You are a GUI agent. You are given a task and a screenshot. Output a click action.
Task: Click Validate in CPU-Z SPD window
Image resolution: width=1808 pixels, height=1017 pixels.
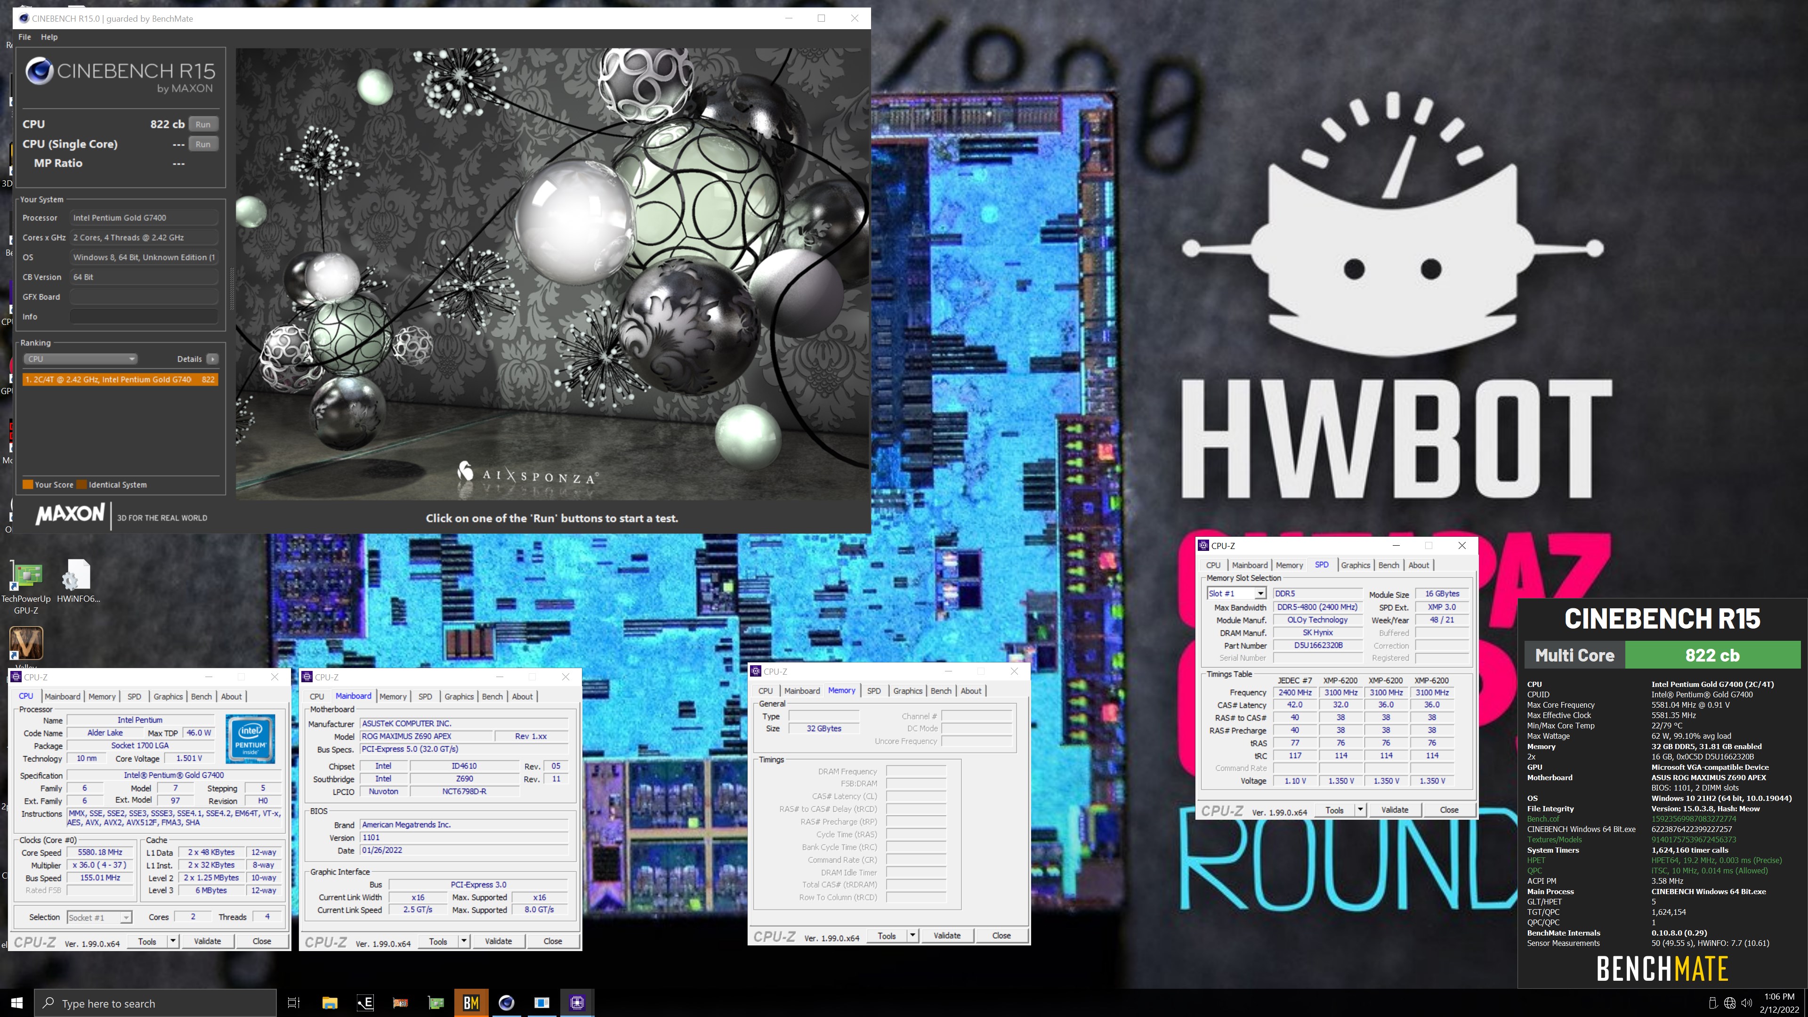[x=1395, y=810]
